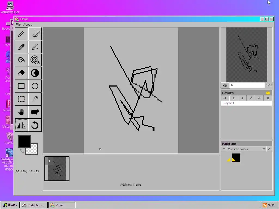Swap primary and secondary colors arrow

pos(22,151)
